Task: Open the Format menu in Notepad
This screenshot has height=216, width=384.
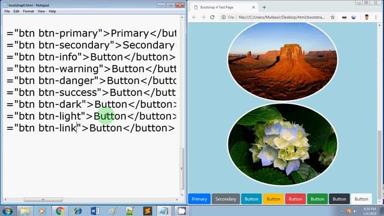Action: (28, 11)
